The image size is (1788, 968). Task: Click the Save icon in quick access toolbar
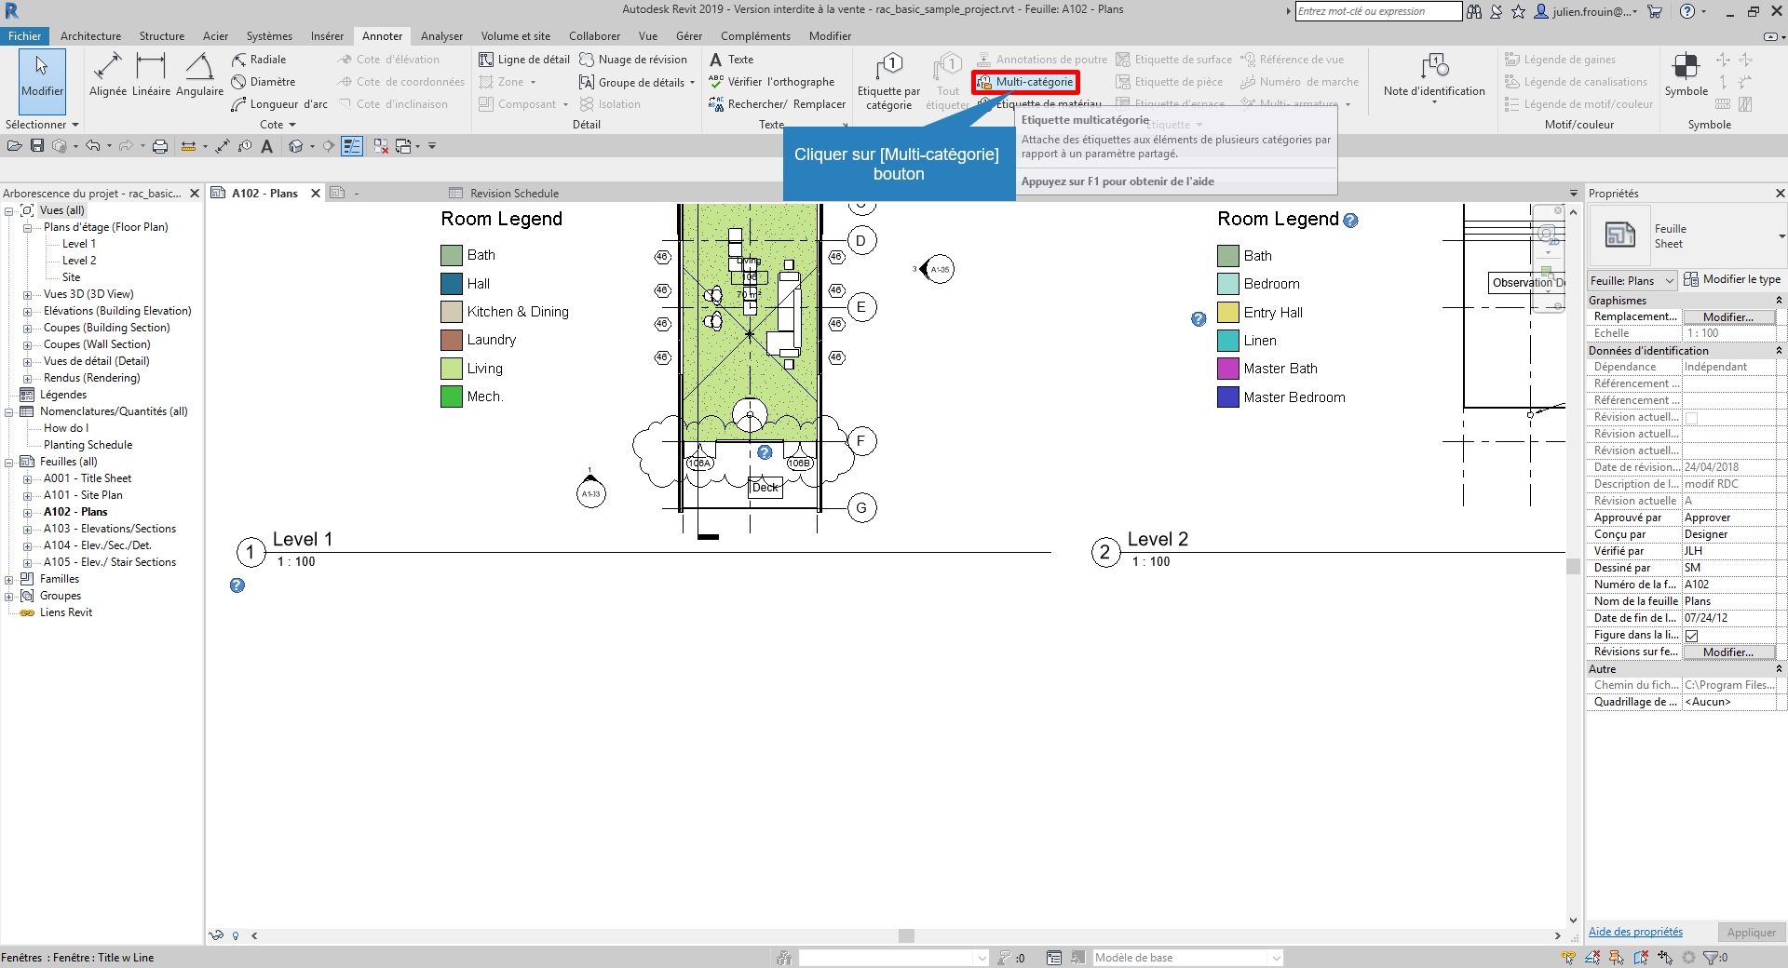point(37,146)
